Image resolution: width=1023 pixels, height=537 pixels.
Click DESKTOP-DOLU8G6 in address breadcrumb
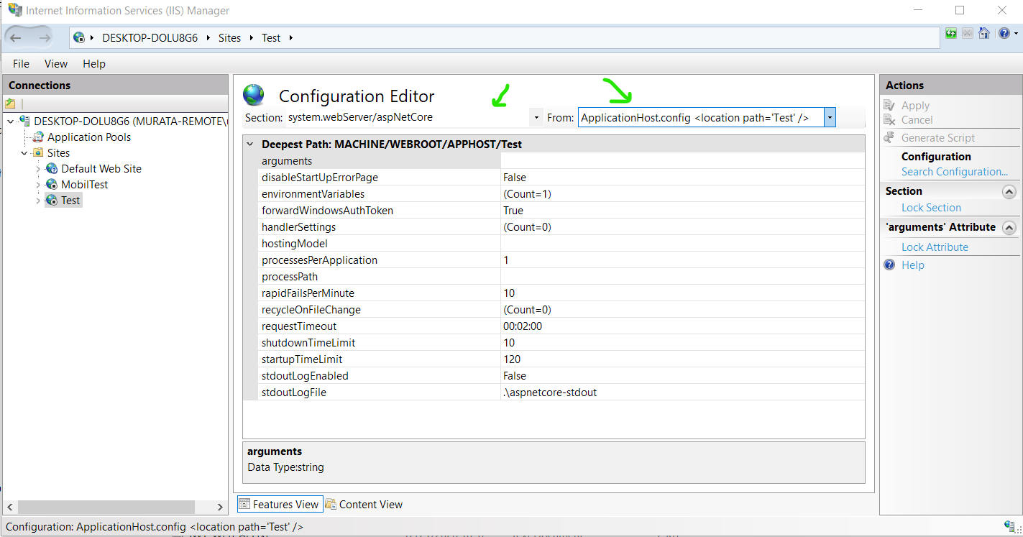tap(150, 38)
